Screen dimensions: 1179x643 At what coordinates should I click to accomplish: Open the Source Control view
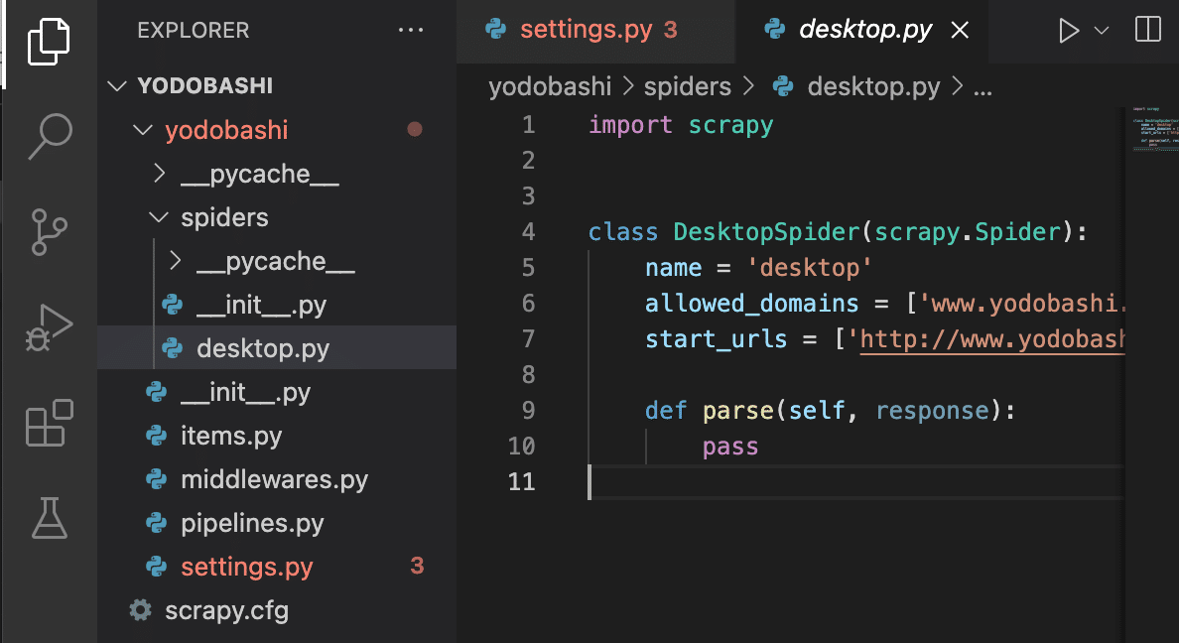point(49,231)
